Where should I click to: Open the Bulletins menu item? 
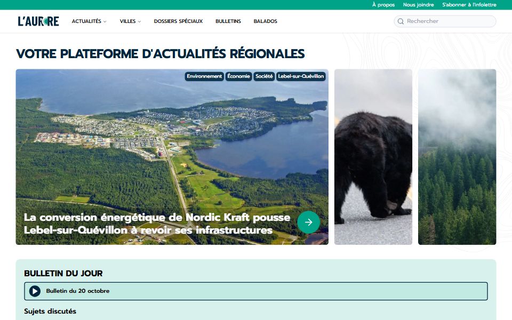click(228, 21)
